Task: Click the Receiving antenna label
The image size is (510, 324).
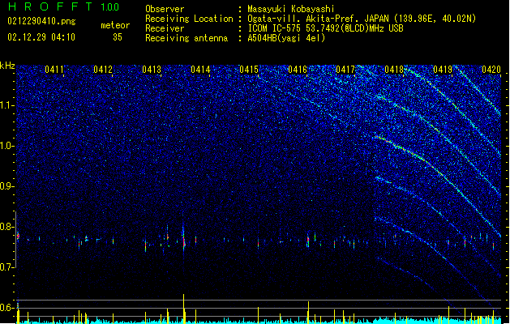Action: click(186, 38)
